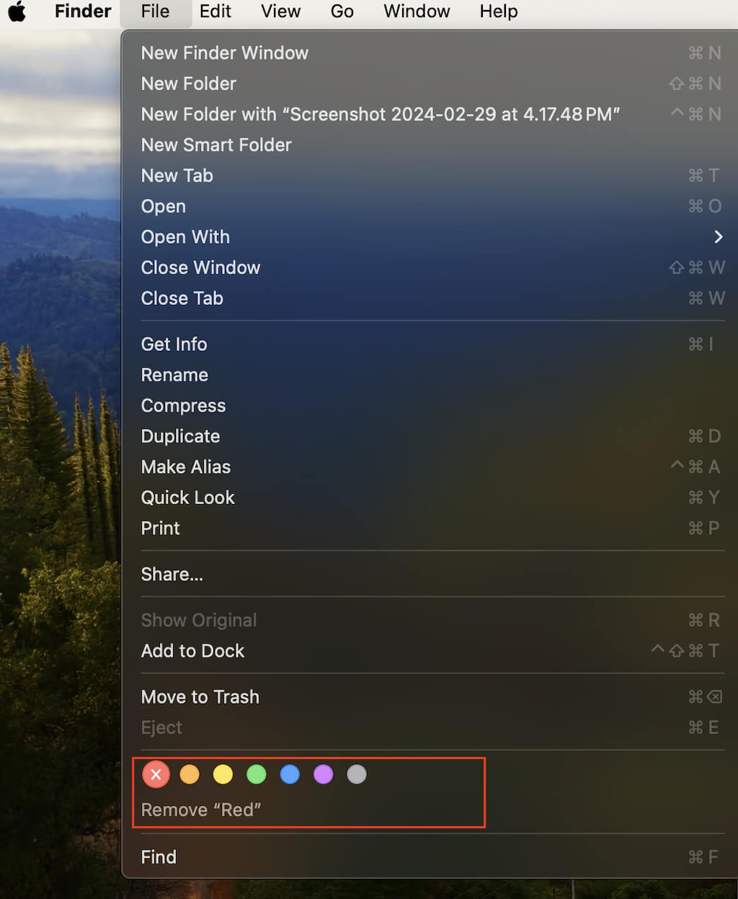Open the View menu
The image size is (738, 899).
pos(280,12)
